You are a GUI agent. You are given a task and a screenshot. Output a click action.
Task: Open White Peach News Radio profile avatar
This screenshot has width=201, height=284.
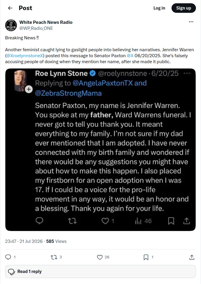click(x=11, y=25)
